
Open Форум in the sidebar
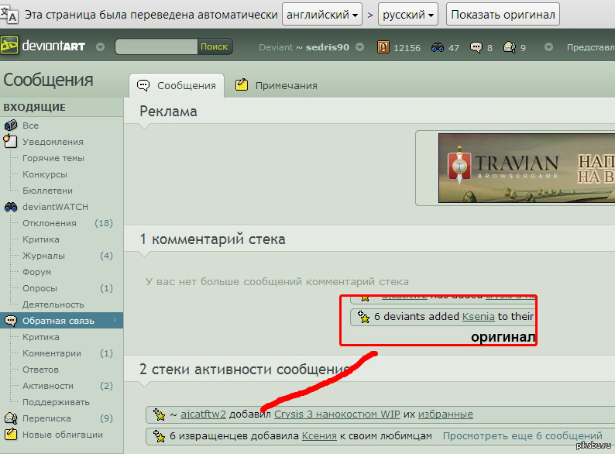[36, 272]
